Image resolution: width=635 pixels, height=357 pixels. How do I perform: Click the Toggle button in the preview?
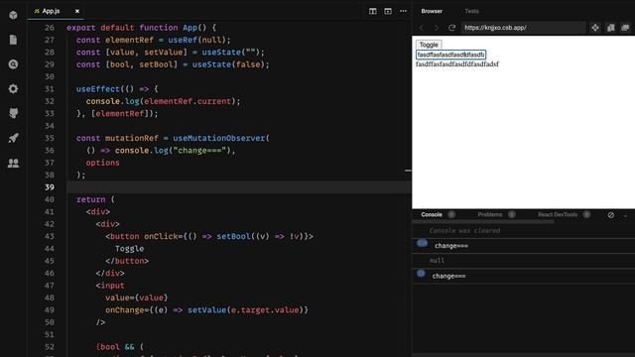tap(429, 45)
